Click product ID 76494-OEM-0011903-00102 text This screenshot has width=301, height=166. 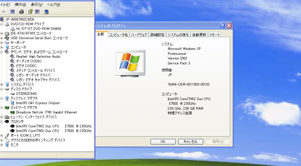(188, 84)
